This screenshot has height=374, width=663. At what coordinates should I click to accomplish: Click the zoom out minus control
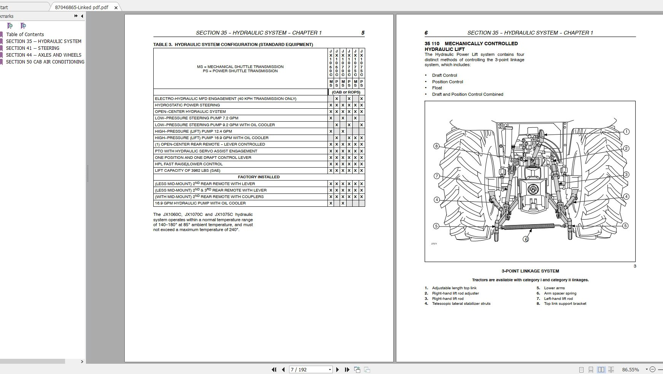point(653,369)
